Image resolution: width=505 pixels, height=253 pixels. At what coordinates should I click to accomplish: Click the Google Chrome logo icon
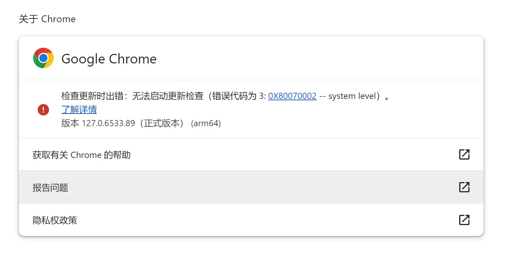click(x=43, y=58)
